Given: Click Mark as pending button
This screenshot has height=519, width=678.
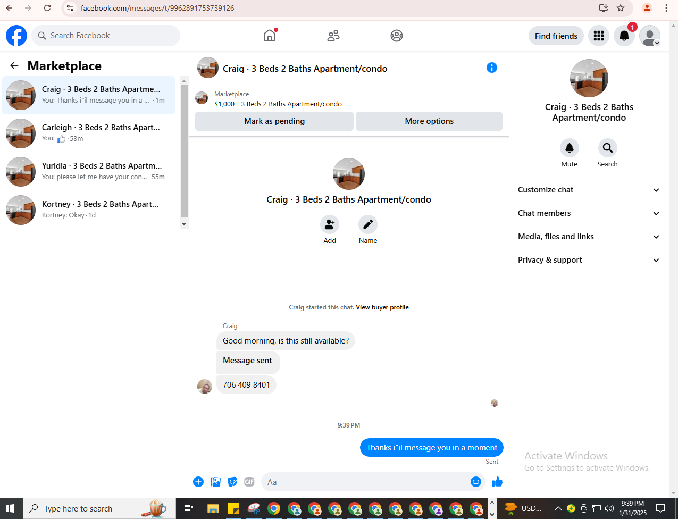Looking at the screenshot, I should [x=274, y=121].
